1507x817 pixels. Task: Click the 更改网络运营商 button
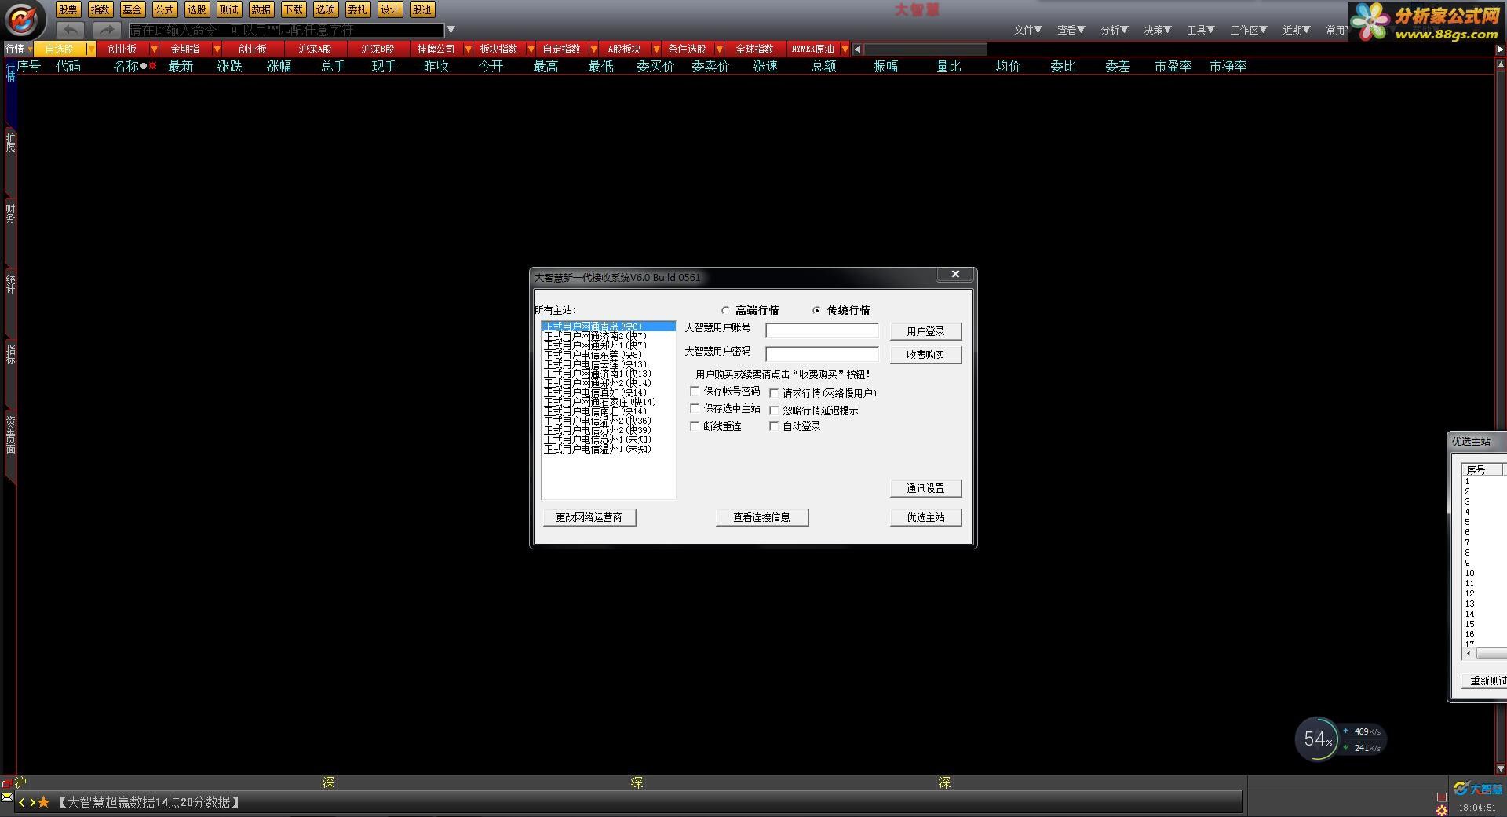click(x=589, y=517)
